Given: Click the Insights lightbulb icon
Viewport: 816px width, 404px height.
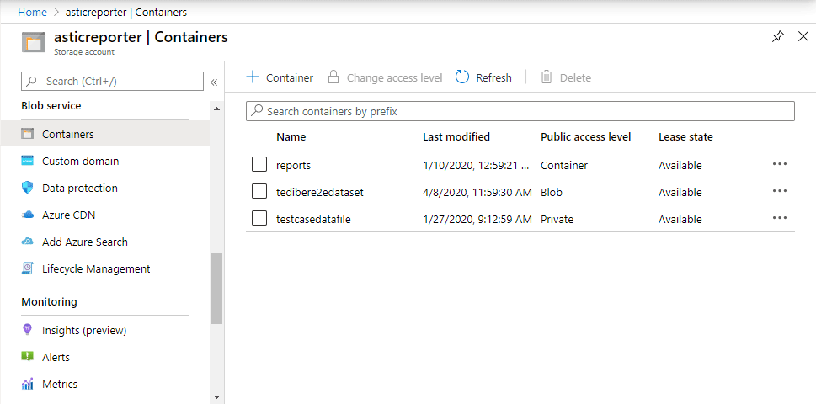Looking at the screenshot, I should tap(28, 330).
